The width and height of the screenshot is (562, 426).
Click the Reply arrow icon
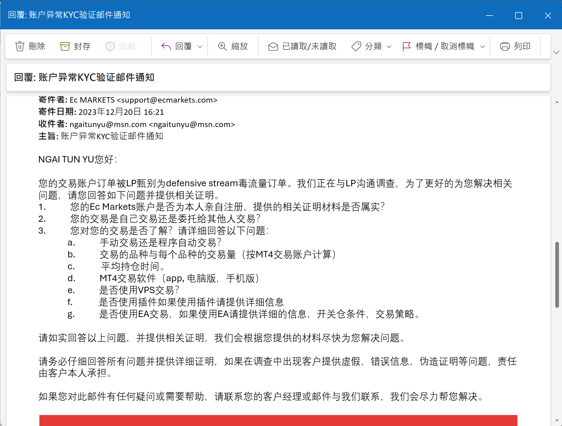pyautogui.click(x=166, y=46)
